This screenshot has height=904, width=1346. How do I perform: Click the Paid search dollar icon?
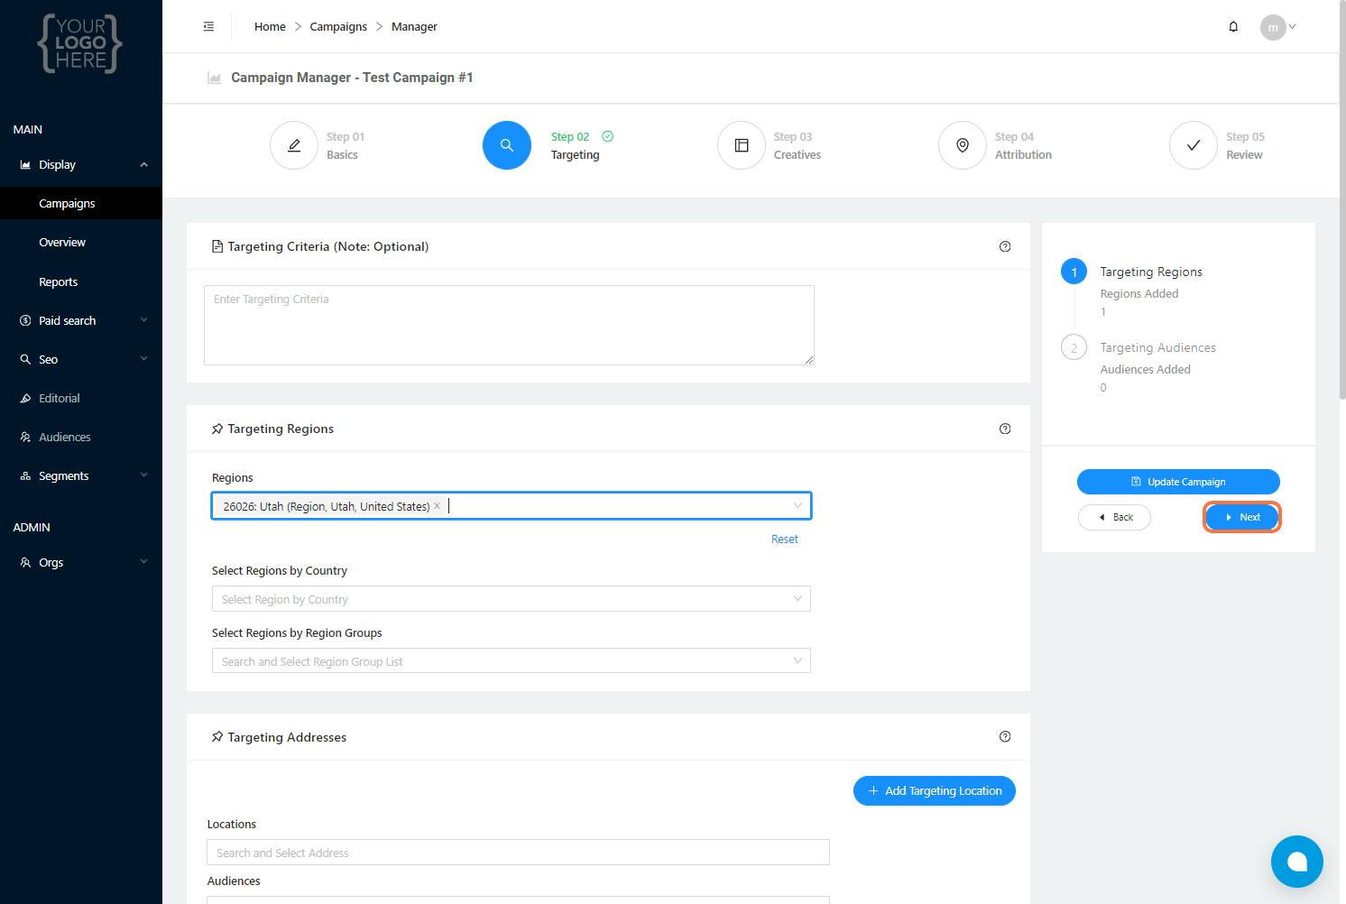pos(25,320)
